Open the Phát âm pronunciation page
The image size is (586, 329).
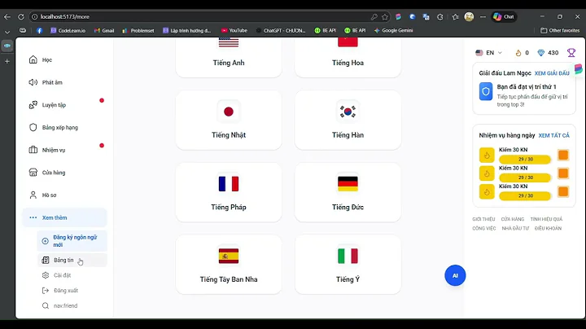pyautogui.click(x=64, y=82)
